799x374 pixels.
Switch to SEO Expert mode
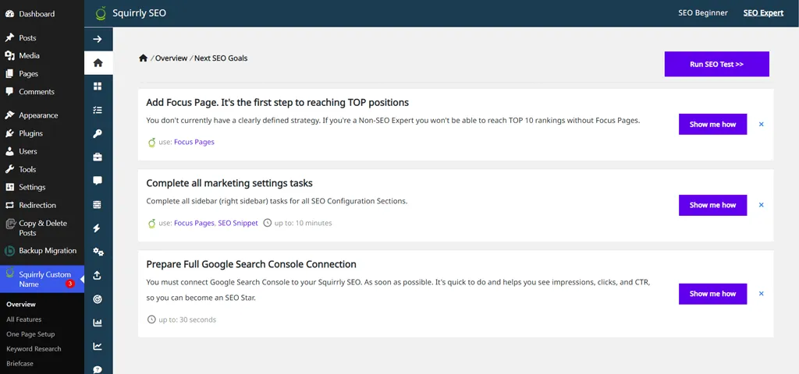coord(763,12)
